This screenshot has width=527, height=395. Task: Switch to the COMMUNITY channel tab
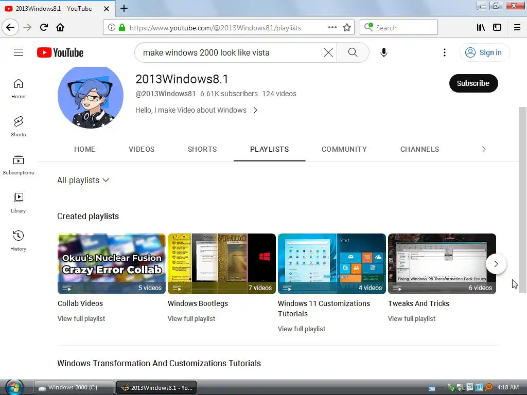tap(344, 149)
